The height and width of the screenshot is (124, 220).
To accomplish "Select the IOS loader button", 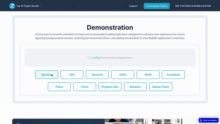I will pyautogui.click(x=72, y=74).
